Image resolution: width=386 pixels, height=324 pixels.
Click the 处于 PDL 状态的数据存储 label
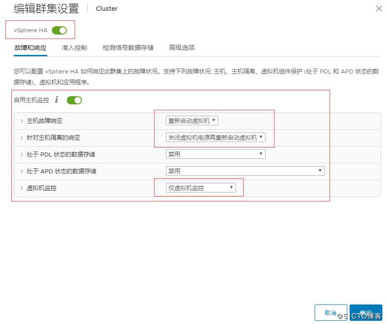[x=61, y=154]
